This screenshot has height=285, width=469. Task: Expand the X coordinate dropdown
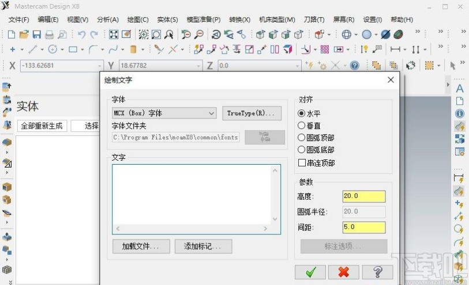point(100,66)
